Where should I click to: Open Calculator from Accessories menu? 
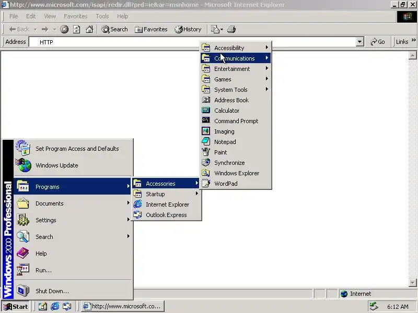(x=236, y=111)
